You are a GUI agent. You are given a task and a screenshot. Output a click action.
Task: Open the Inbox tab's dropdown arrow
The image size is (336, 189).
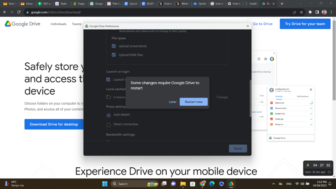(34, 4)
